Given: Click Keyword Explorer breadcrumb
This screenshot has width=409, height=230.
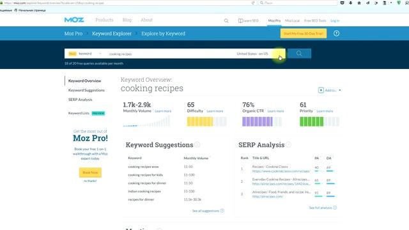Looking at the screenshot, I should [112, 34].
